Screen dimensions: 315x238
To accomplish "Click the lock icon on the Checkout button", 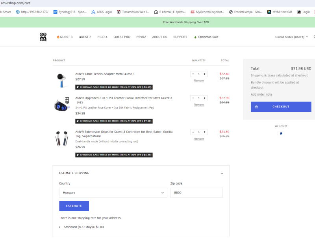I will [x=256, y=107].
